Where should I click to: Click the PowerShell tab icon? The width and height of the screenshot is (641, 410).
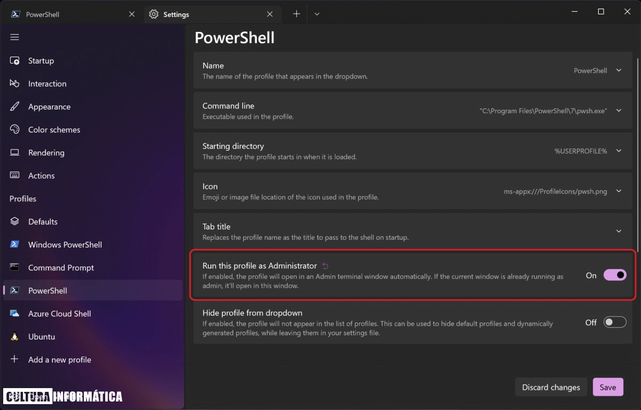pyautogui.click(x=16, y=14)
